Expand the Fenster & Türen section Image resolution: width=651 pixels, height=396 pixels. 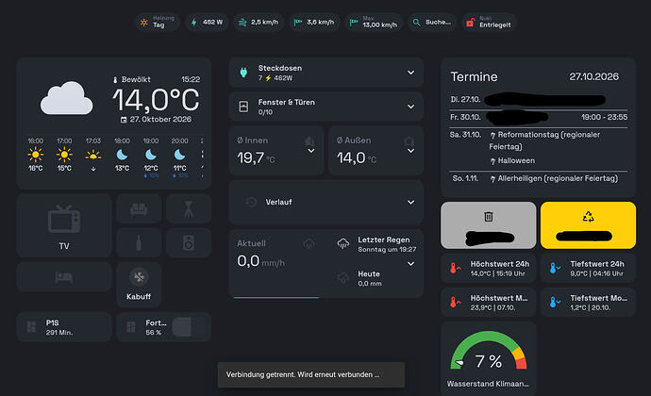tap(410, 107)
